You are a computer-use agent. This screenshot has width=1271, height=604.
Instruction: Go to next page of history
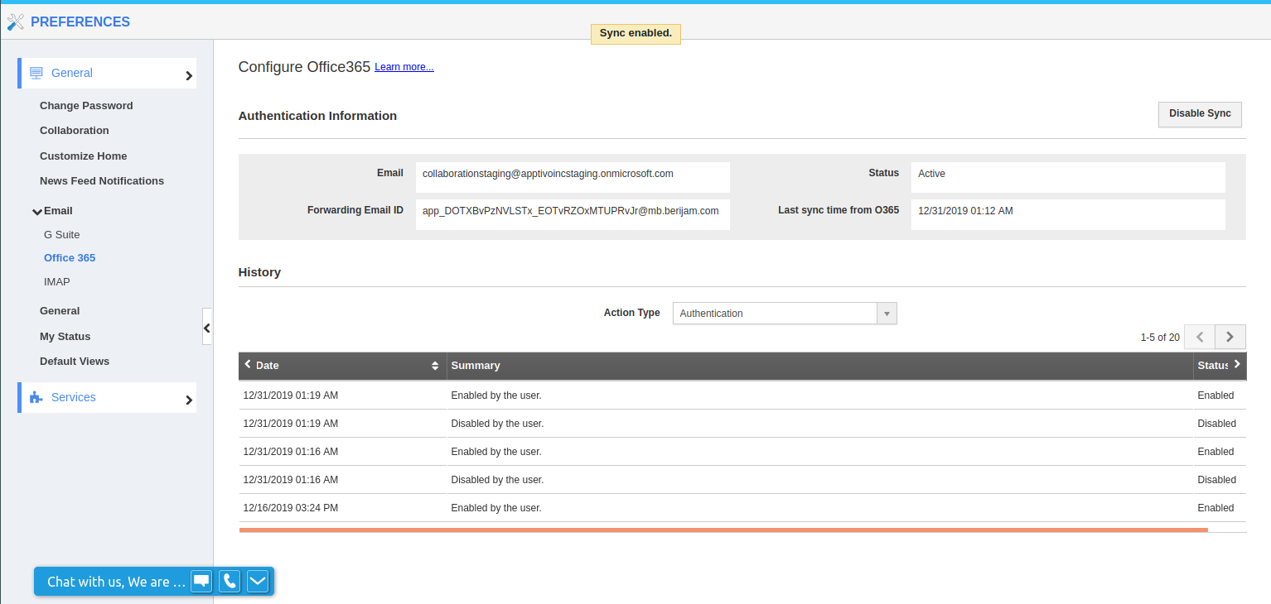[x=1230, y=337]
